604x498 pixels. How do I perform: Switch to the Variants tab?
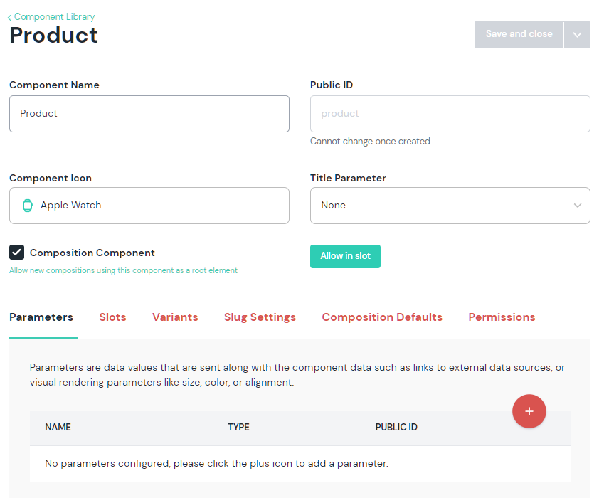[x=175, y=317]
